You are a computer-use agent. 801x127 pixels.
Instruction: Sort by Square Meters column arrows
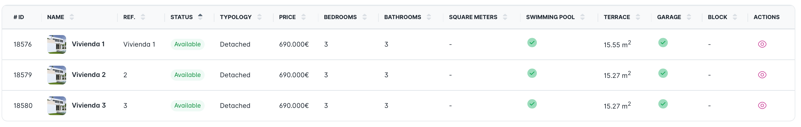(x=505, y=17)
